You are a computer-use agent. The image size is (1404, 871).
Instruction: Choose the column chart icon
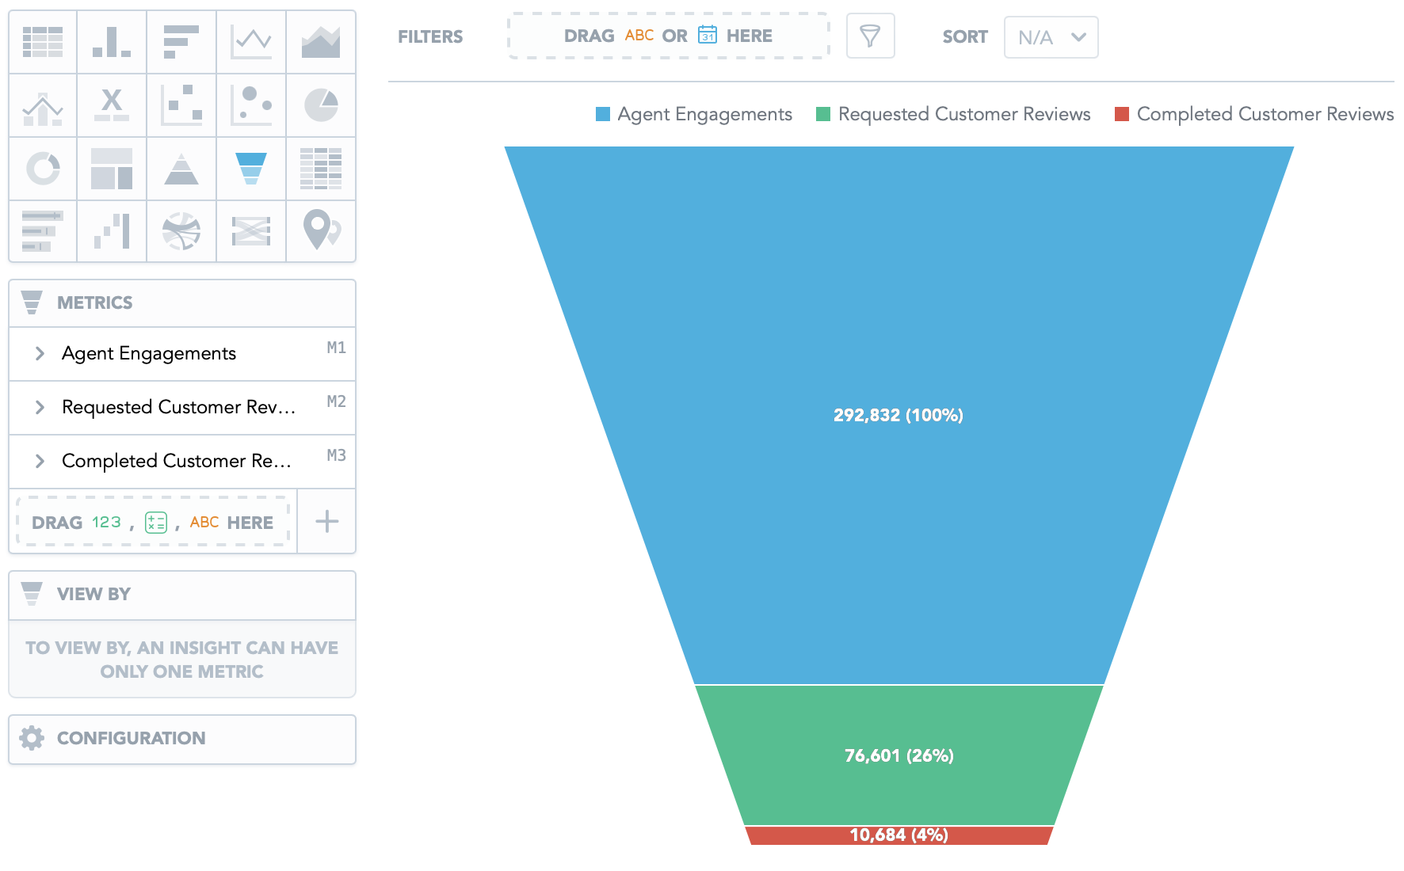tap(112, 42)
